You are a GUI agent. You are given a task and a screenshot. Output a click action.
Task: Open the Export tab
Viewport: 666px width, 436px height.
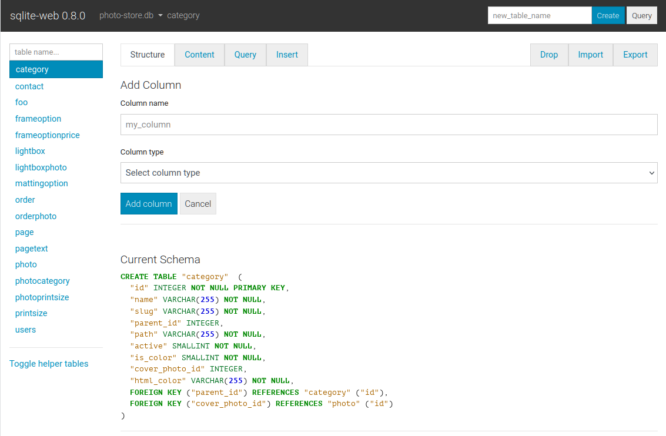coord(635,55)
